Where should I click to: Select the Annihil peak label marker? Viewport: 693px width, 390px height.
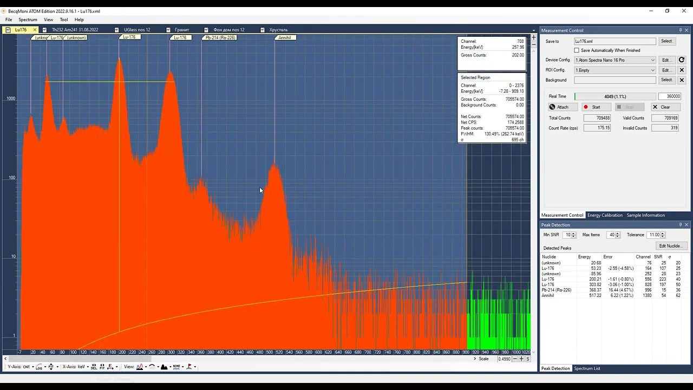[285, 37]
